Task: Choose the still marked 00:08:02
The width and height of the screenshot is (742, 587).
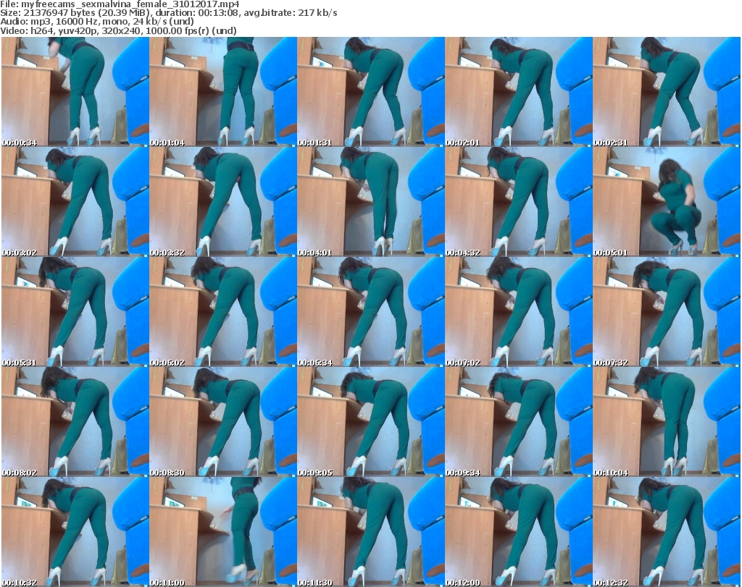Action: tap(75, 422)
